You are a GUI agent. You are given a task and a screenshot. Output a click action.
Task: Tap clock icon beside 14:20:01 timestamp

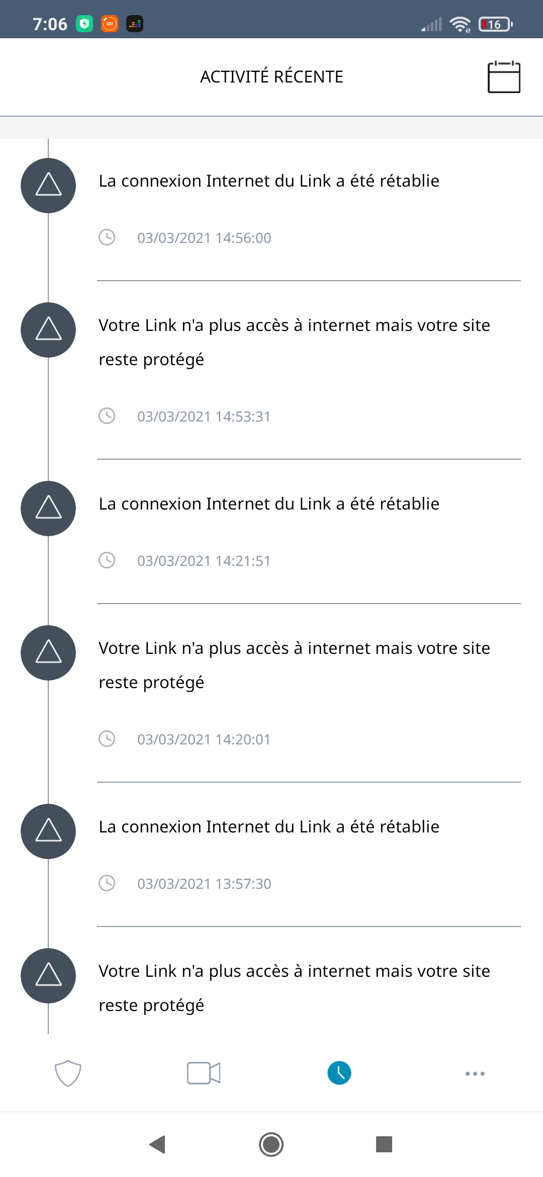[x=107, y=739]
